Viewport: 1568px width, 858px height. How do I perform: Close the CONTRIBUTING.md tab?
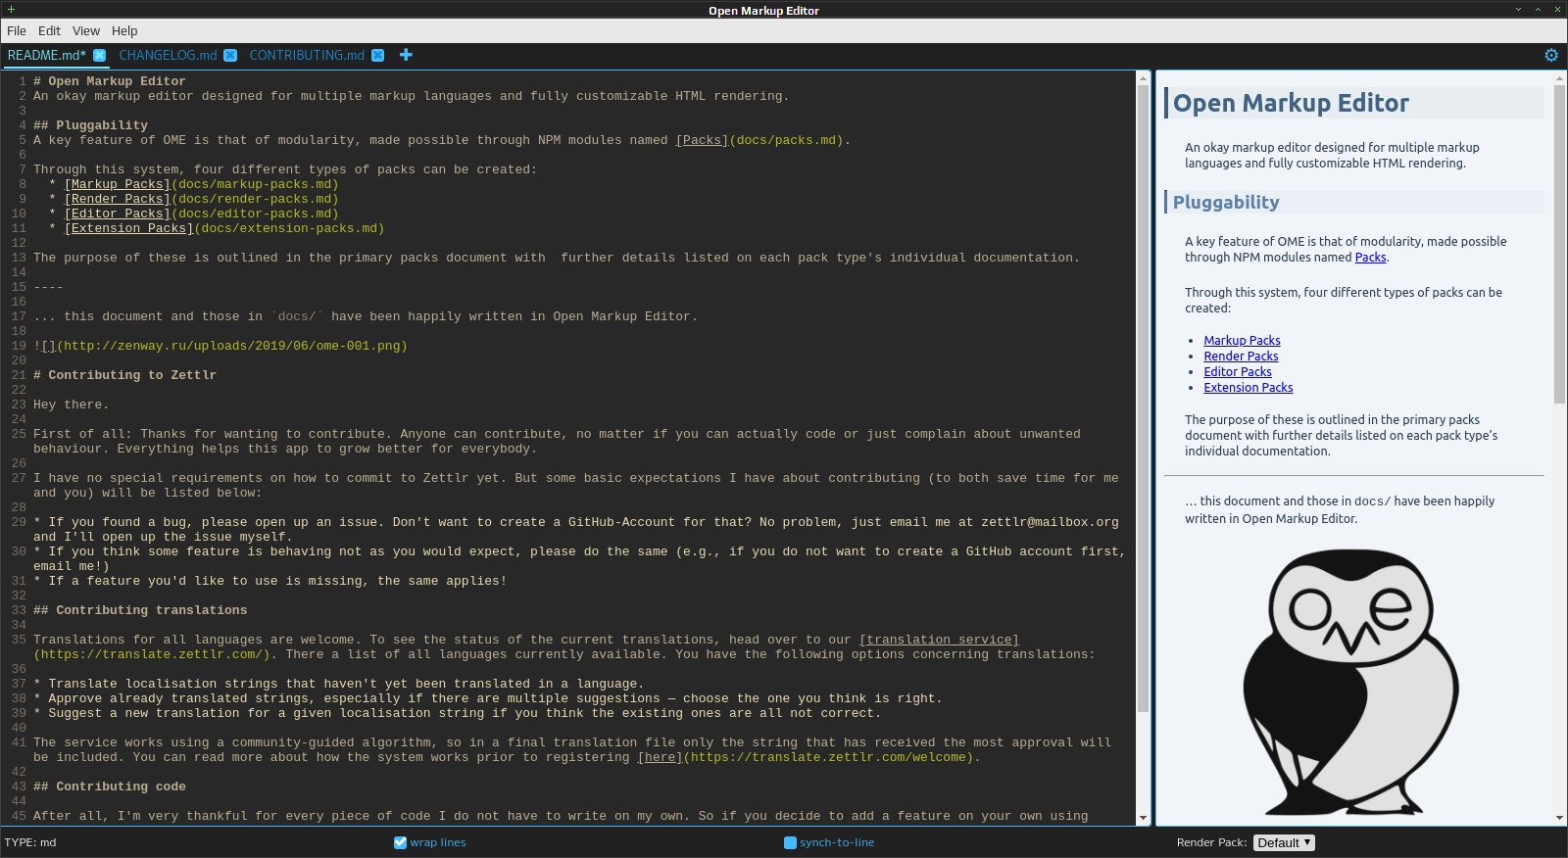tap(377, 56)
